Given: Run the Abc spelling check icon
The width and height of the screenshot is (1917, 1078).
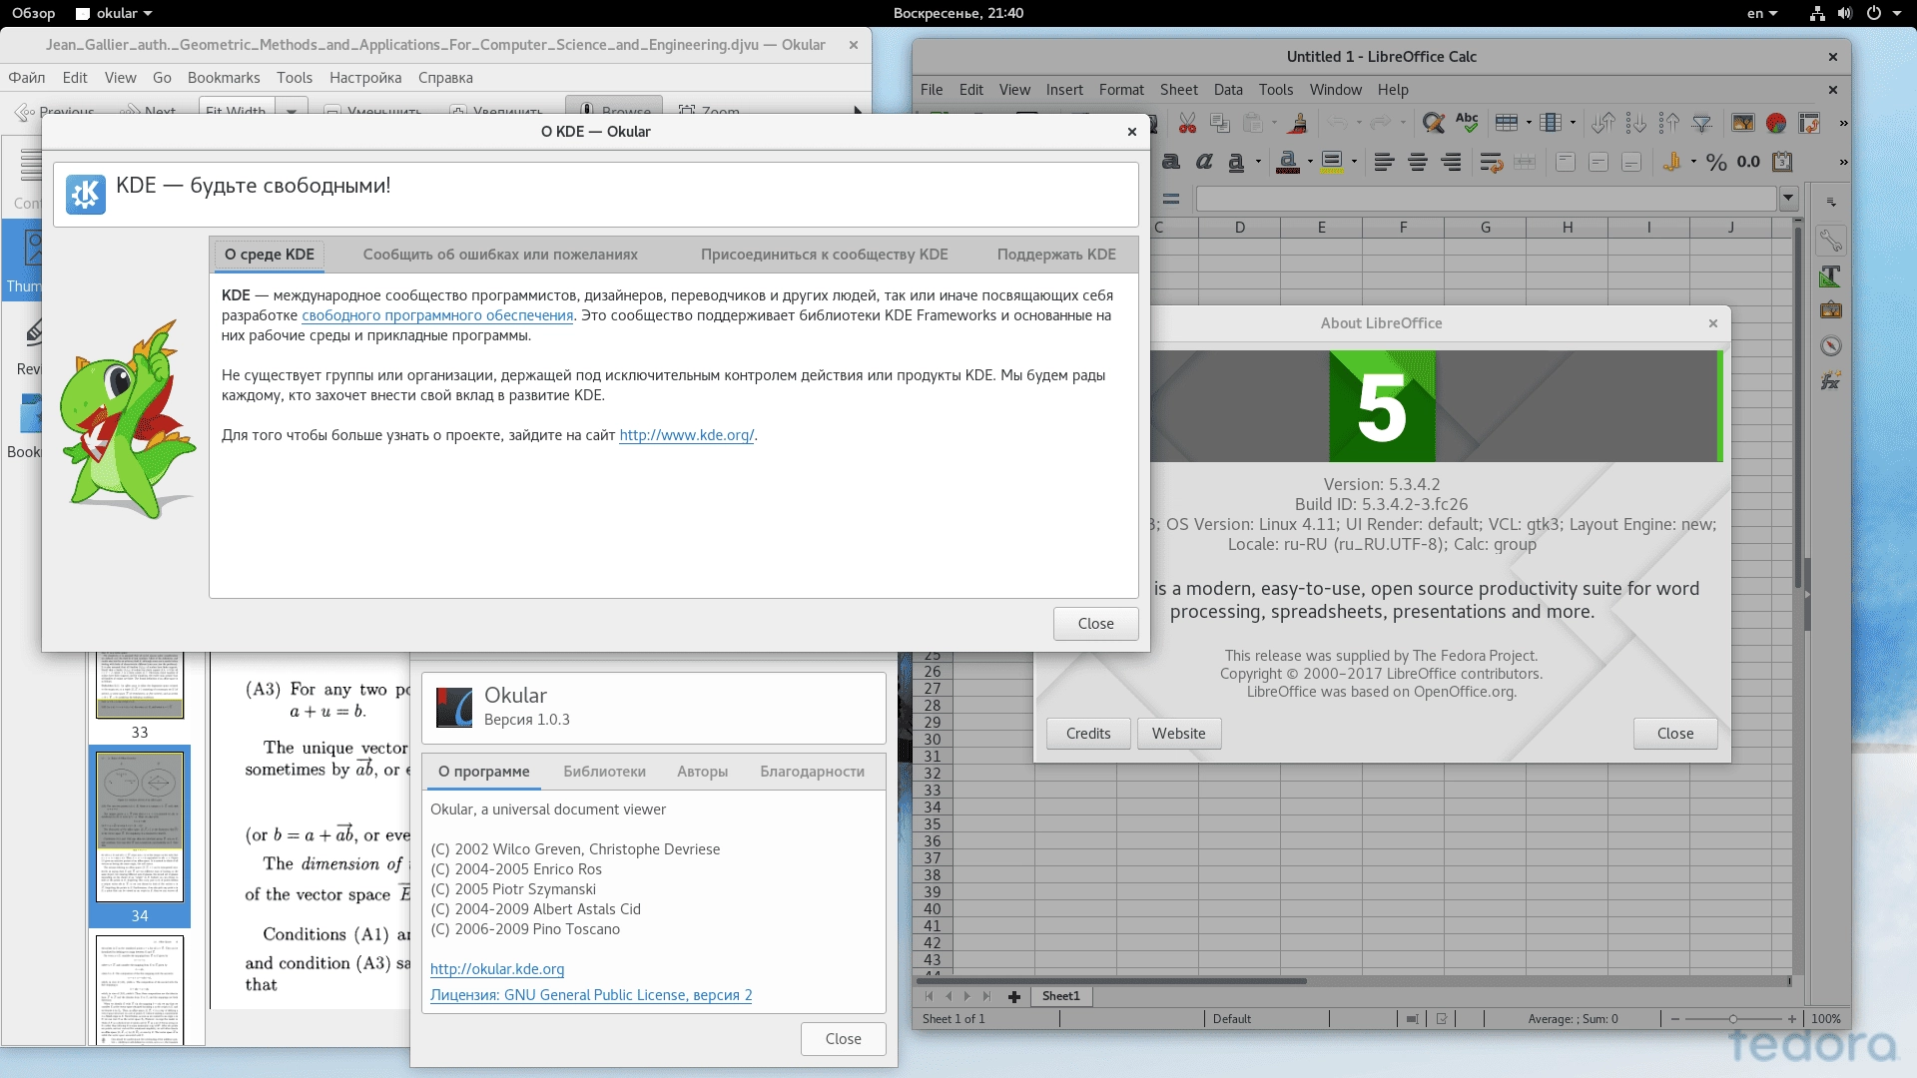Looking at the screenshot, I should coord(1467,123).
